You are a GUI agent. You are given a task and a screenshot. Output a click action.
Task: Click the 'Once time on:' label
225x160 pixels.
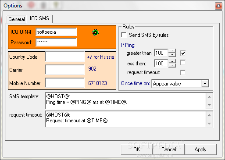point(136,83)
